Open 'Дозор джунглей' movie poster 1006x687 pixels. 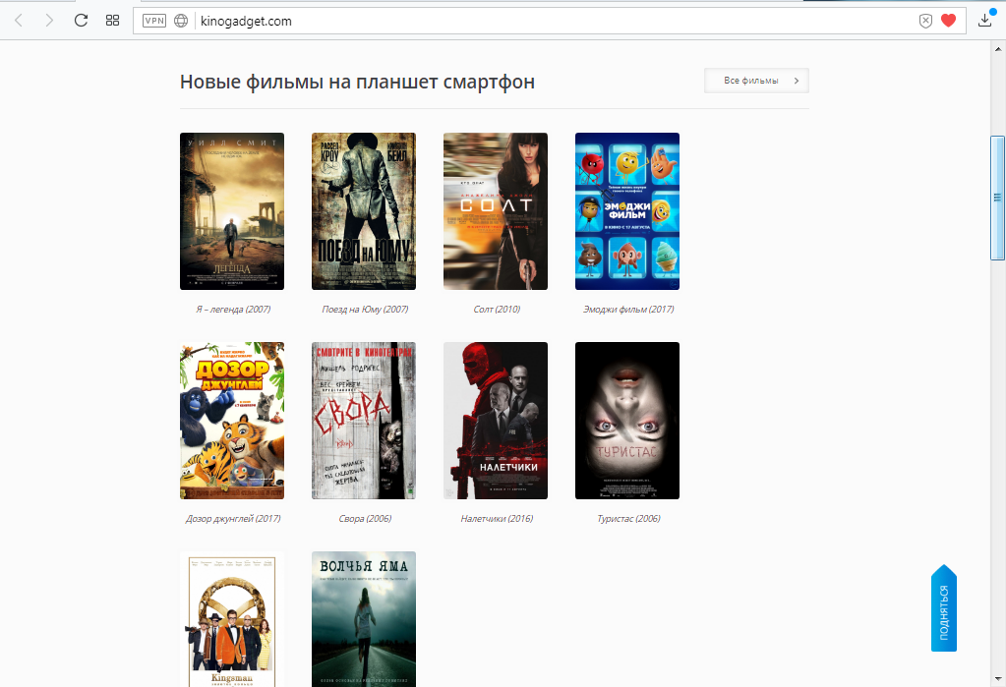[232, 420]
